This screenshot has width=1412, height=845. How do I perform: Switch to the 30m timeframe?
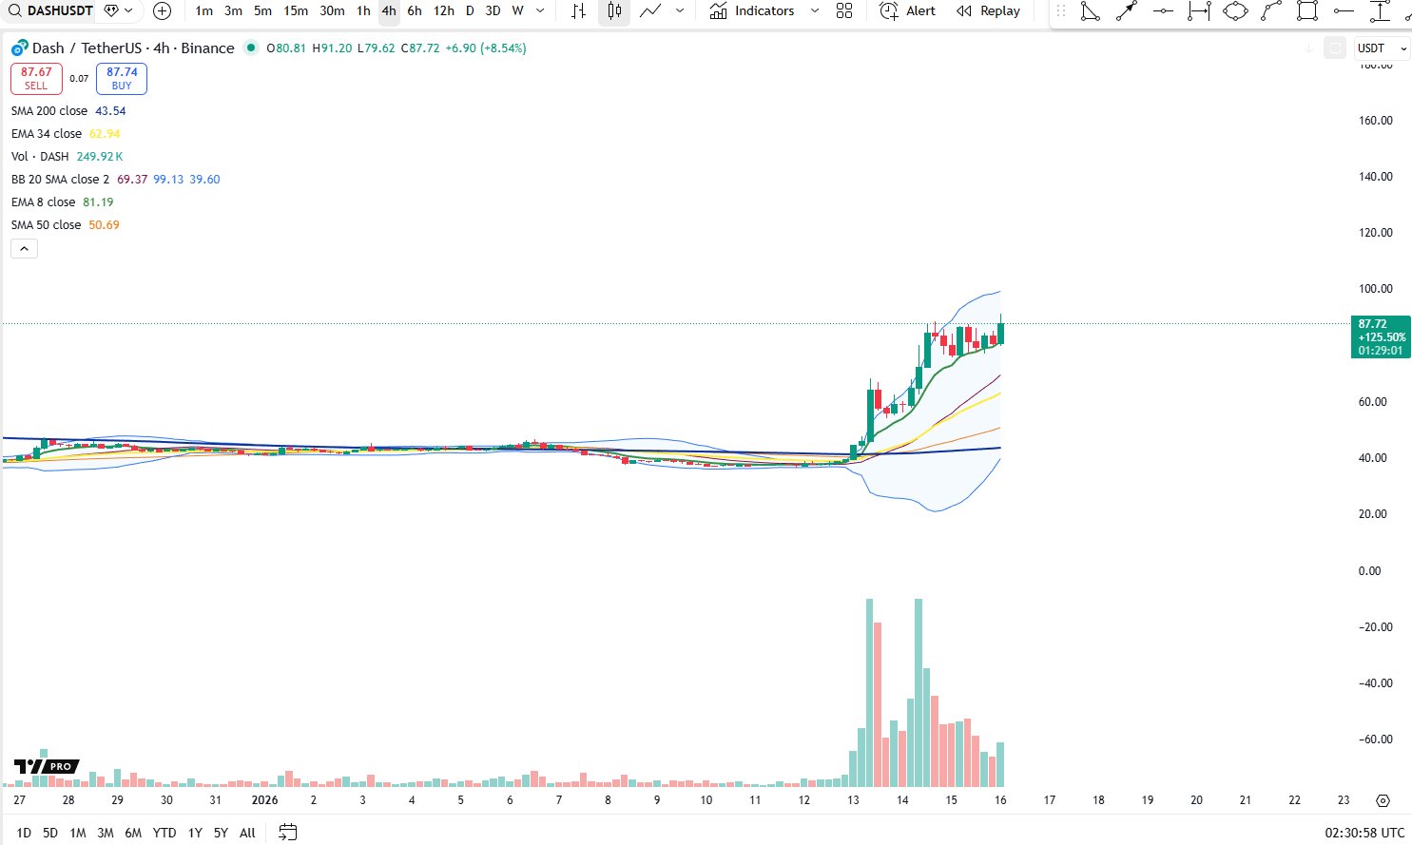click(332, 10)
